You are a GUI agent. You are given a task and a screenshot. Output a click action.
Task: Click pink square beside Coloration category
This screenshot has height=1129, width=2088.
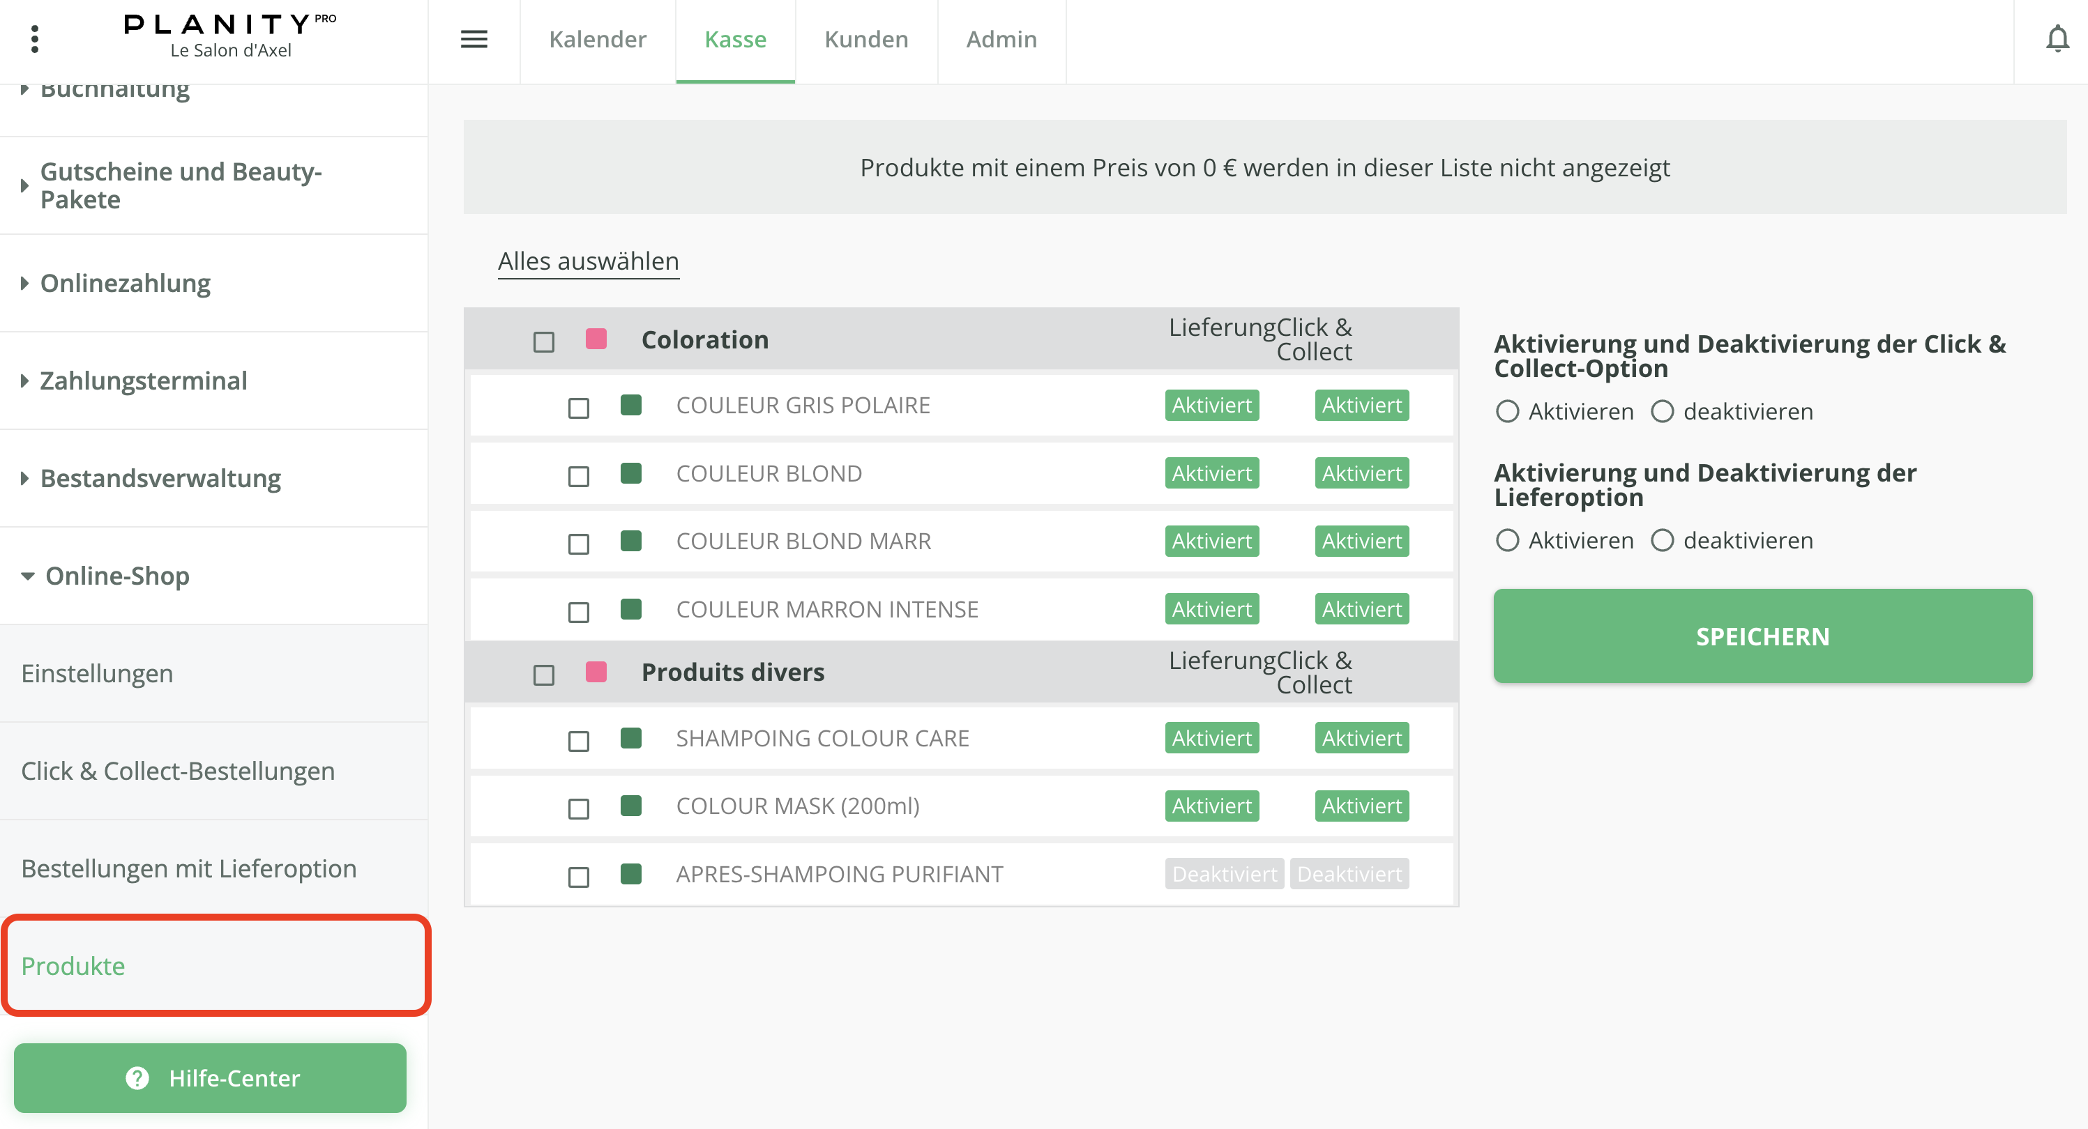pyautogui.click(x=596, y=339)
